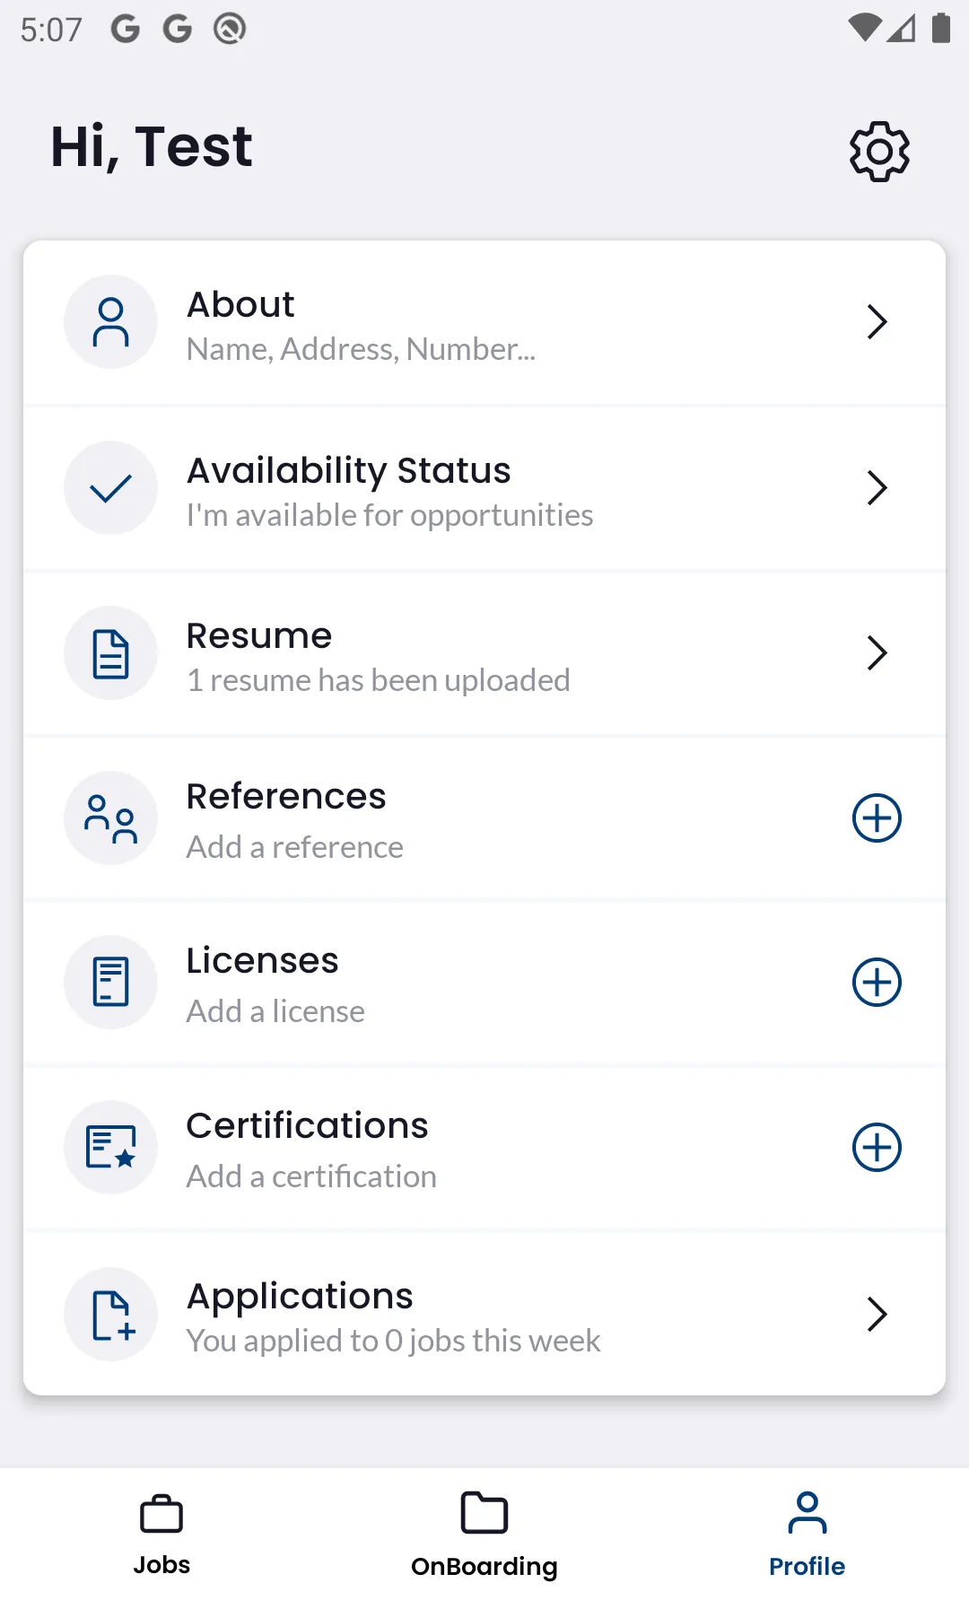This screenshot has height=1609, width=969.
Task: Tap 'Add a reference' text
Action: (294, 847)
